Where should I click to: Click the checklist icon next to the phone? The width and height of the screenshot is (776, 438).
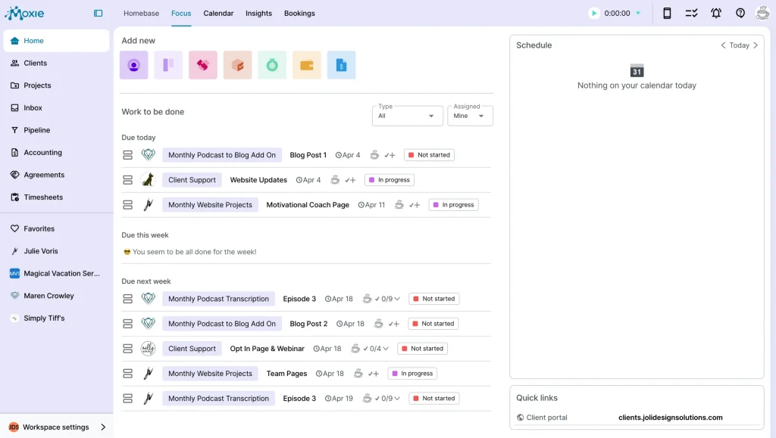[x=692, y=13]
